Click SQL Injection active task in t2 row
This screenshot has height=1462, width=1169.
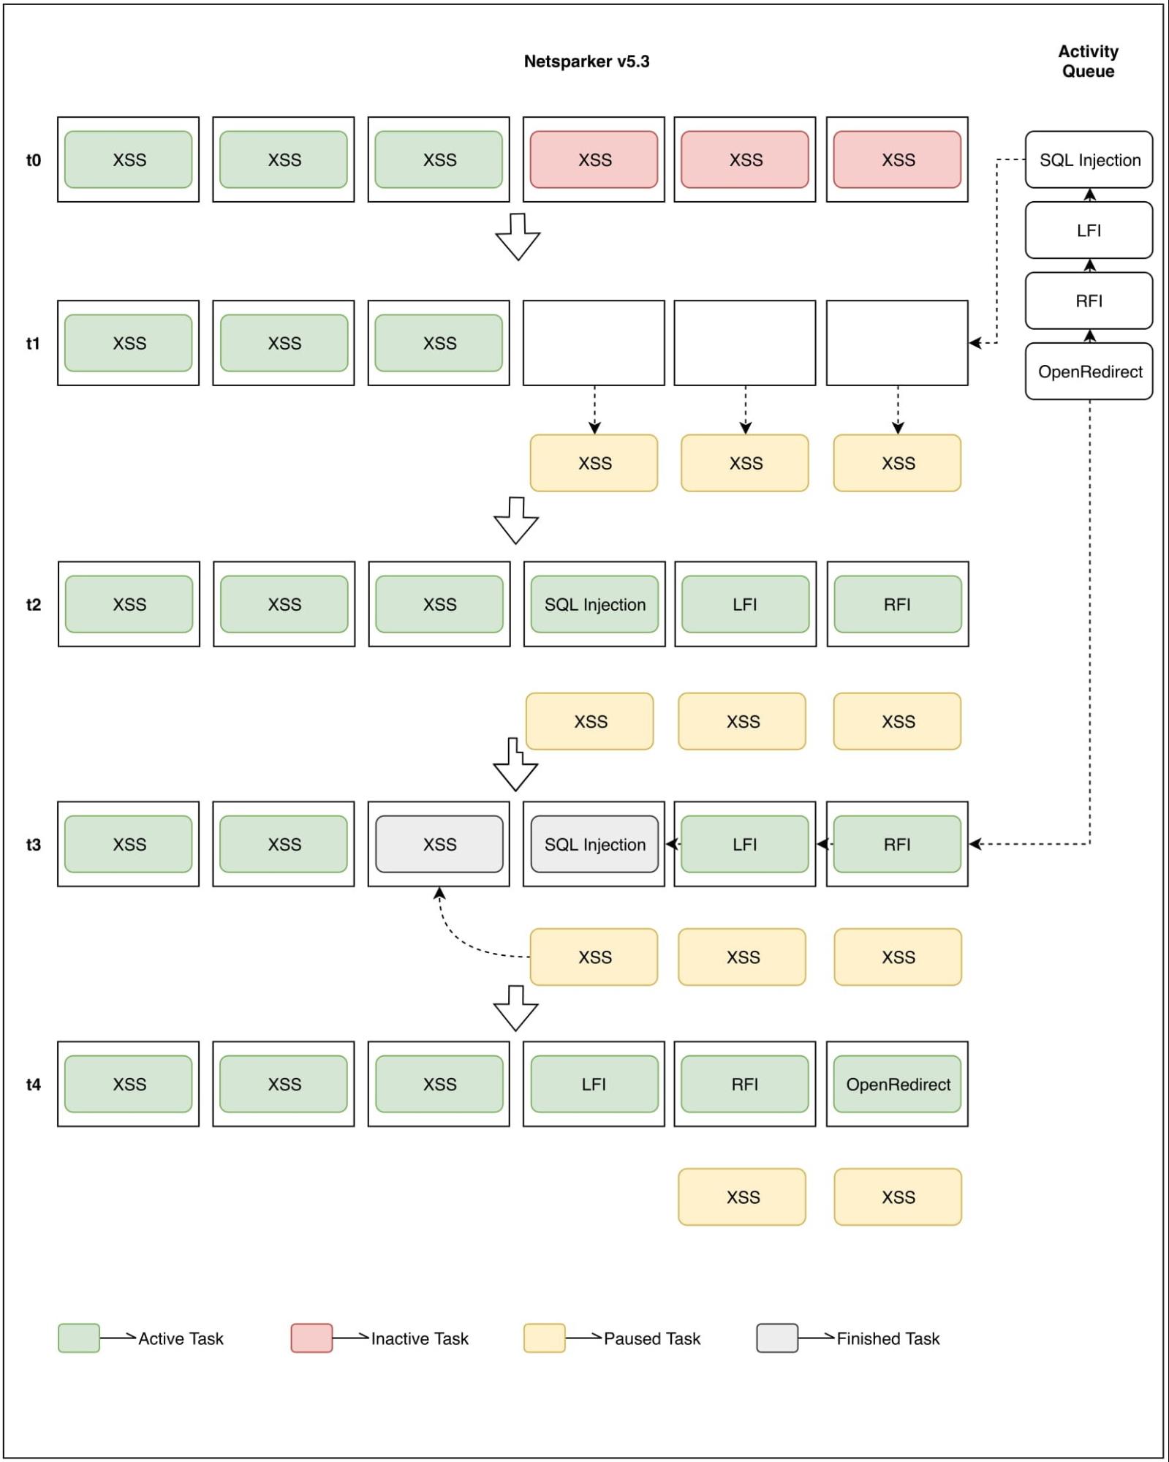point(594,604)
